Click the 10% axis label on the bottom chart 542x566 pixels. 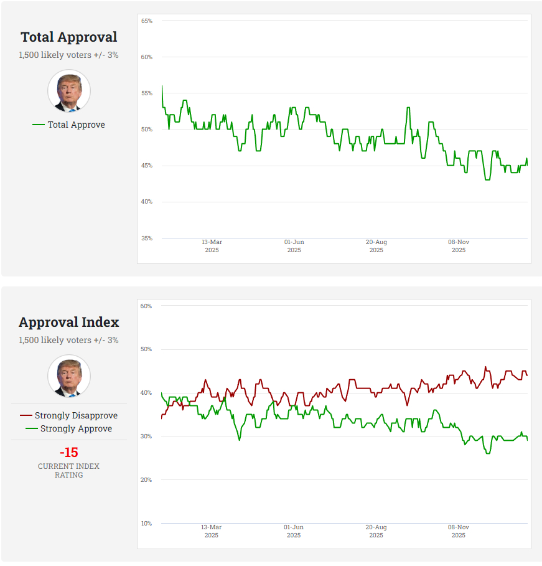tap(147, 523)
